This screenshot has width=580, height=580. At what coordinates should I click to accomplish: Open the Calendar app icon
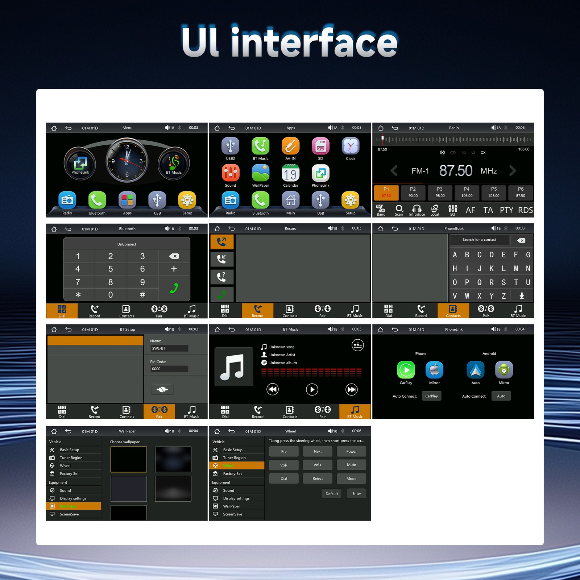point(290,173)
